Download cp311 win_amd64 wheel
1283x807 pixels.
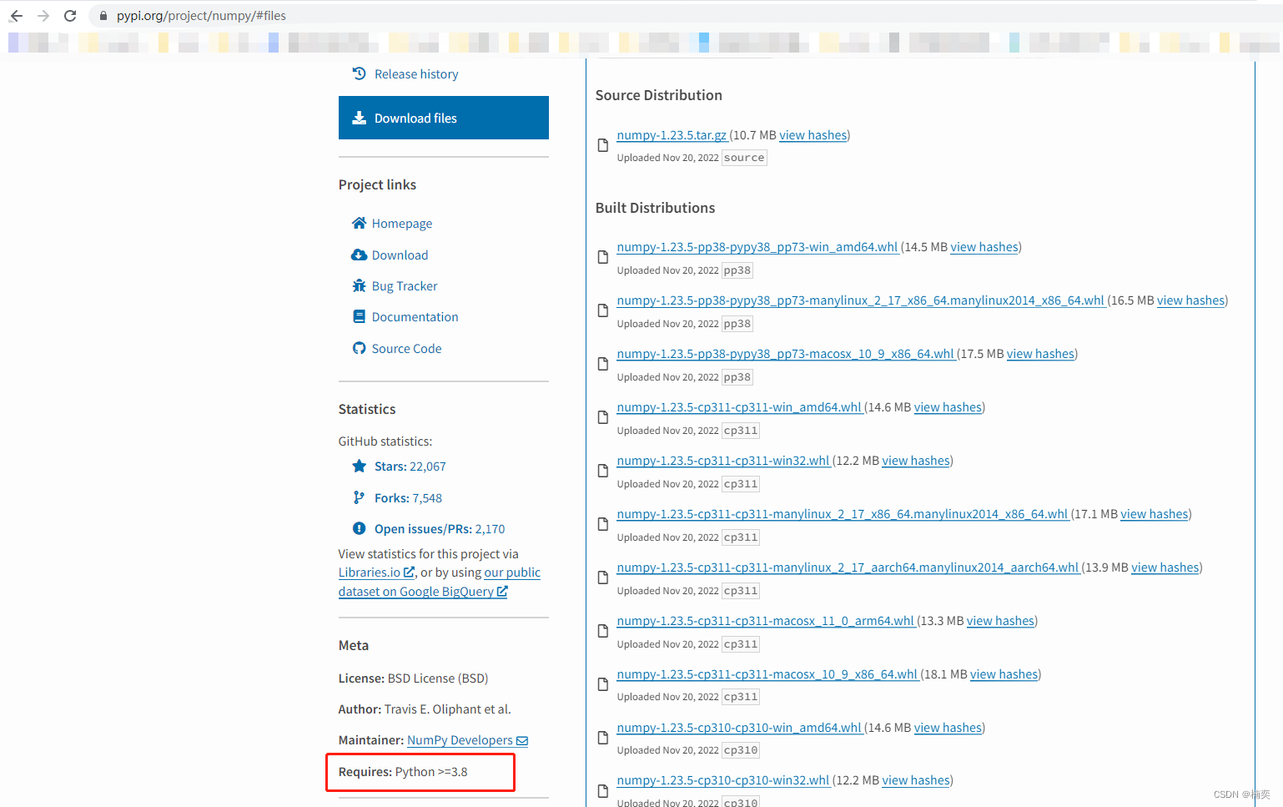(739, 407)
